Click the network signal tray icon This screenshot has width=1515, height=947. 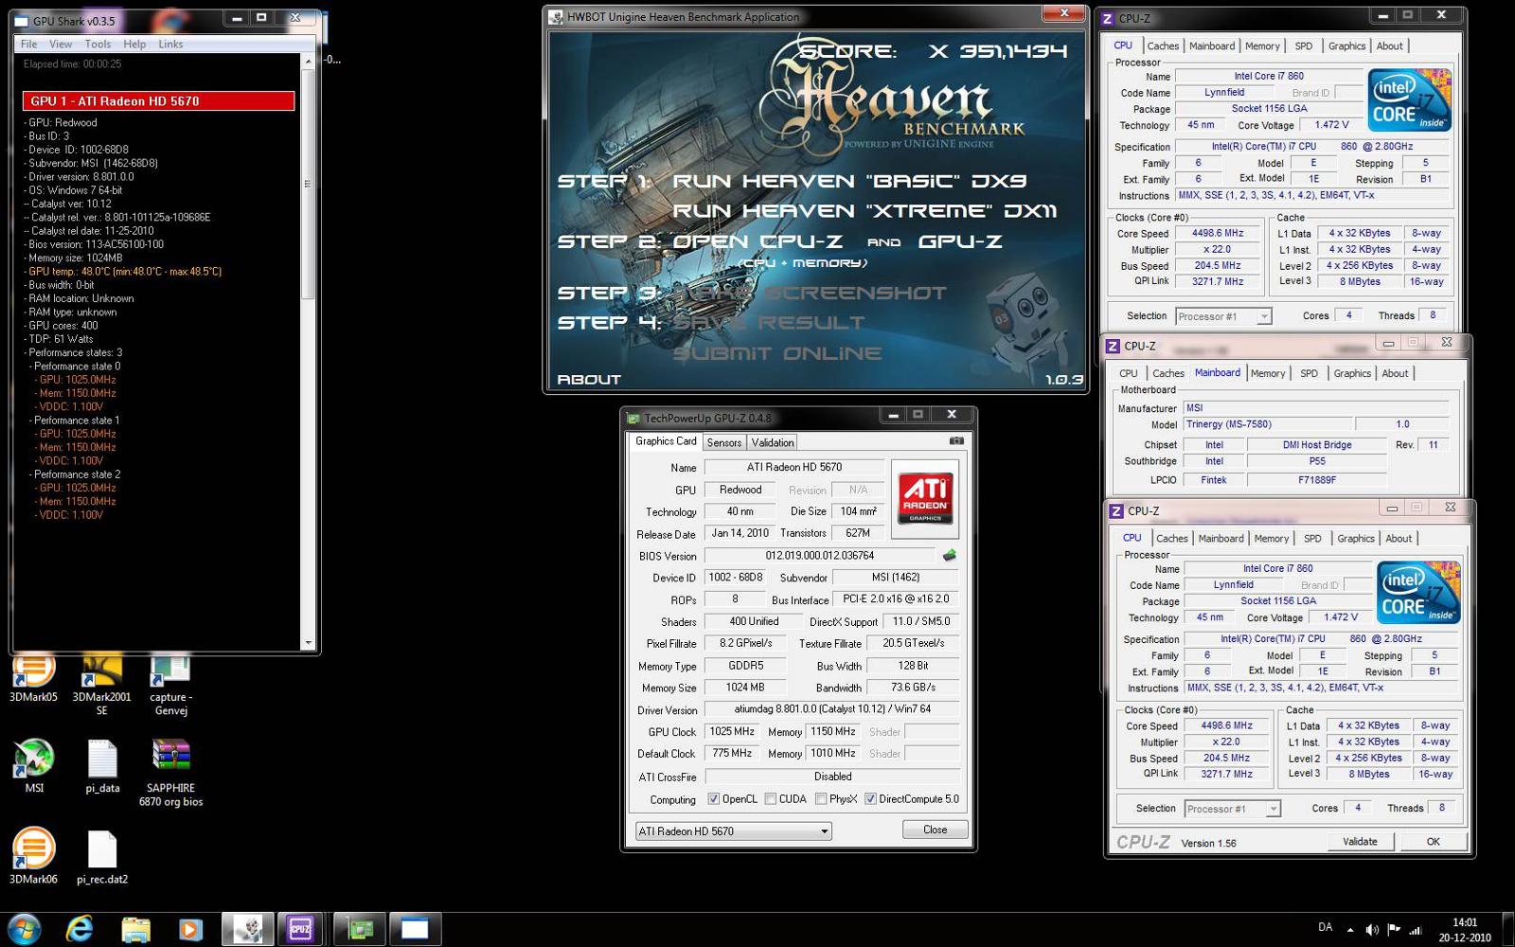pos(1416,930)
